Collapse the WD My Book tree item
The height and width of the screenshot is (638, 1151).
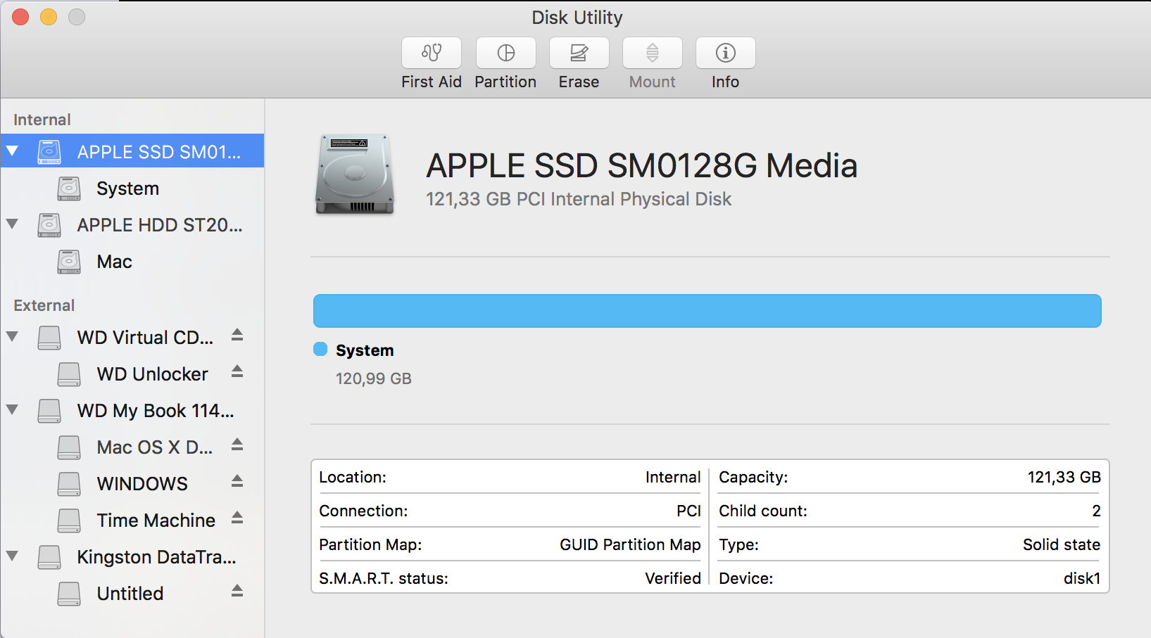(12, 411)
